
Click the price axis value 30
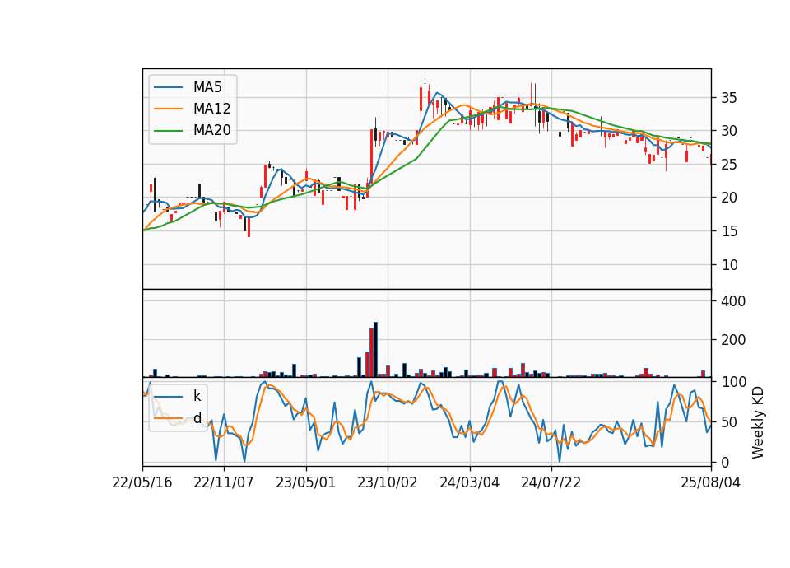[729, 131]
